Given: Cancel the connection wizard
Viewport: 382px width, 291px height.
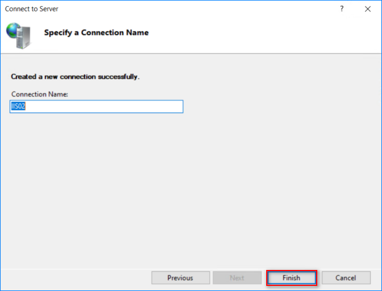Looking at the screenshot, I should point(346,277).
